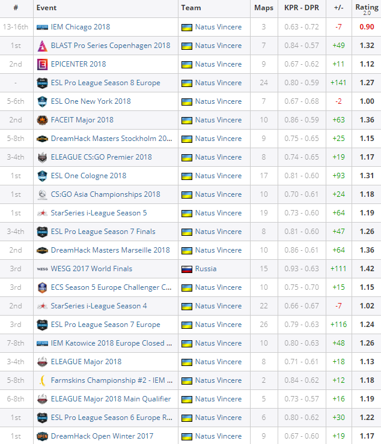
Task: Sort by the # placement column header
Action: point(16,8)
